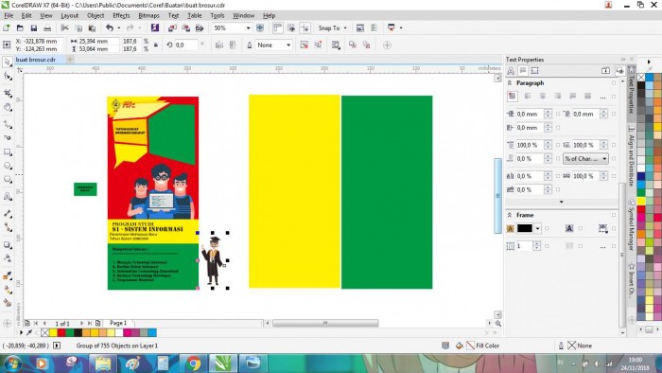Click the Undo arrow icon
This screenshot has width=662, height=373.
pyautogui.click(x=110, y=27)
